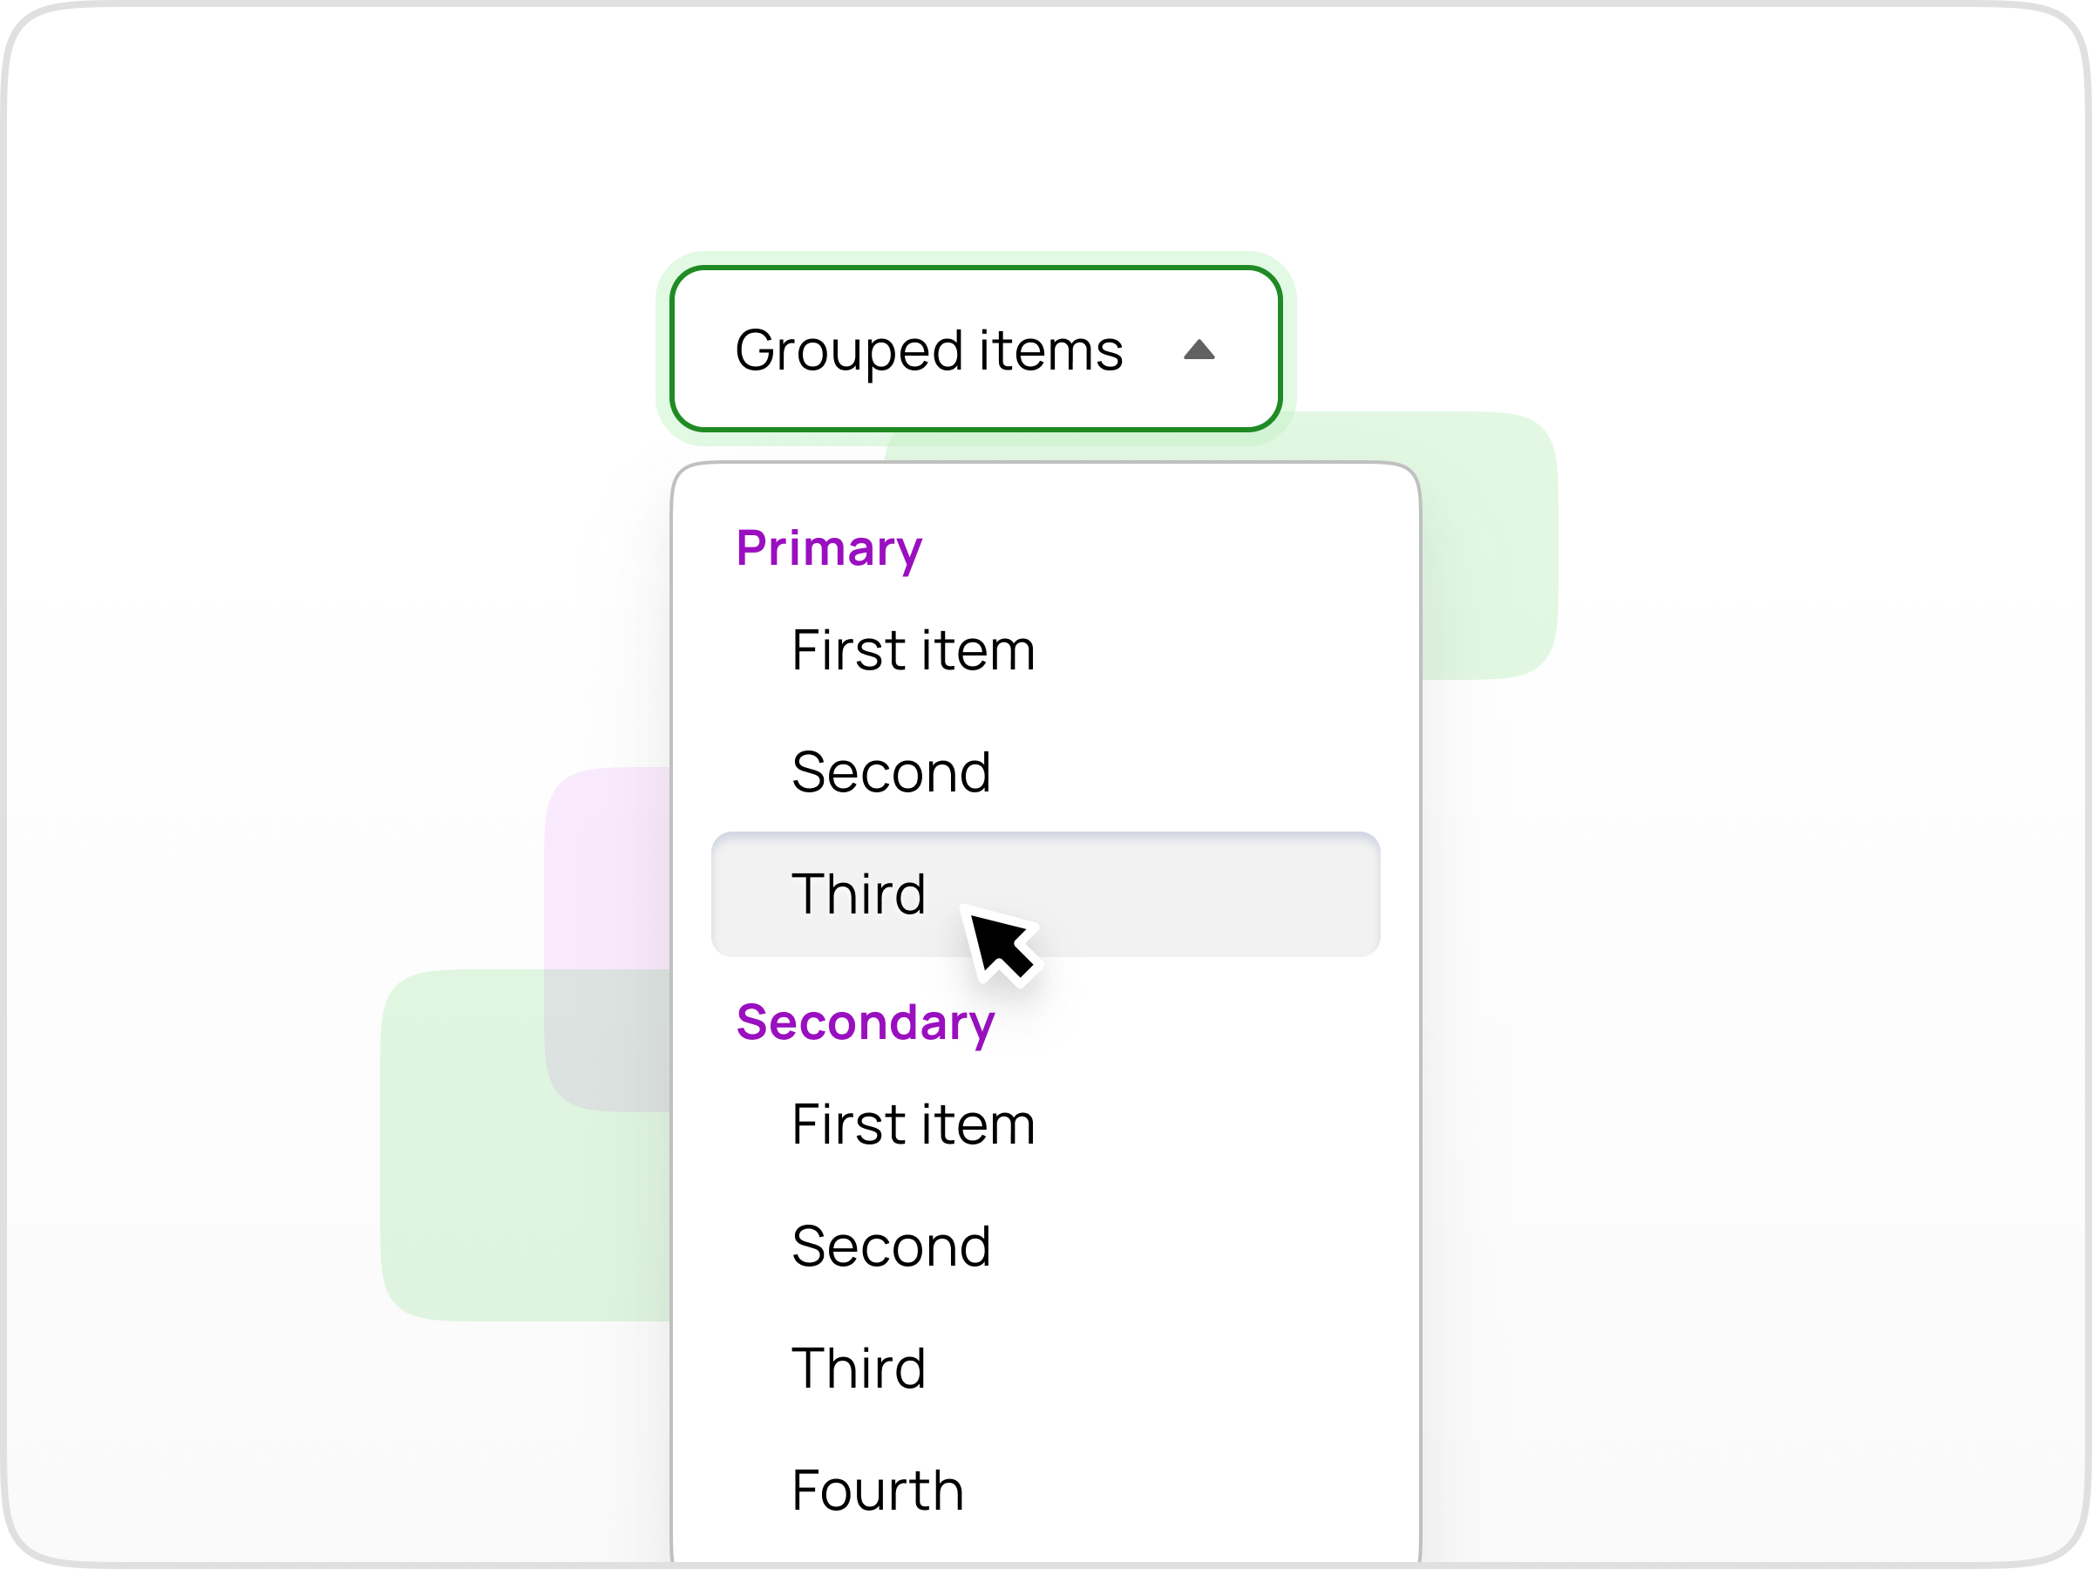Choose Second in the Primary group

(x=892, y=771)
